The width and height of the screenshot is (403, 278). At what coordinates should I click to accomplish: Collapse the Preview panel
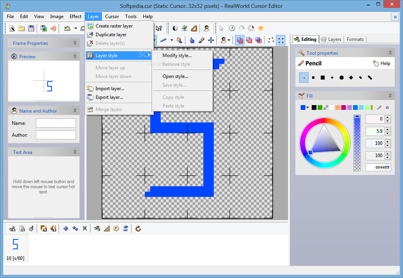click(x=75, y=56)
